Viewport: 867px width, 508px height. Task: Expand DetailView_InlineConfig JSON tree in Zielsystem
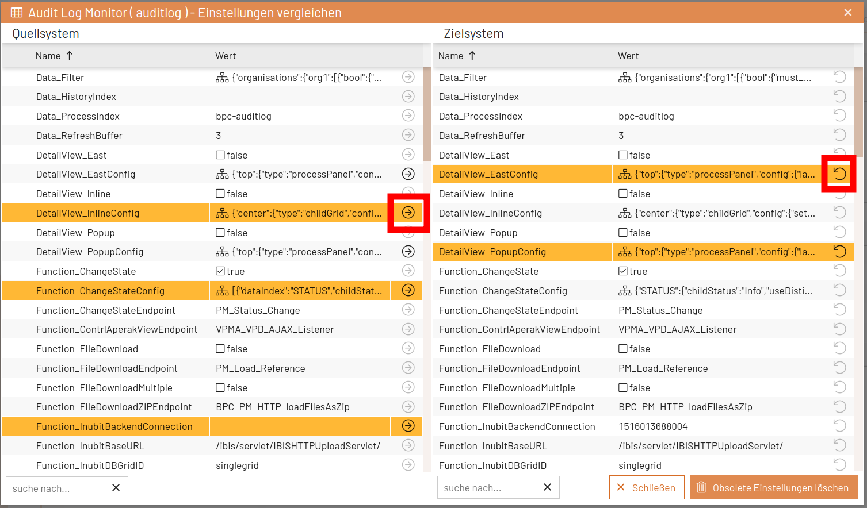[625, 213]
